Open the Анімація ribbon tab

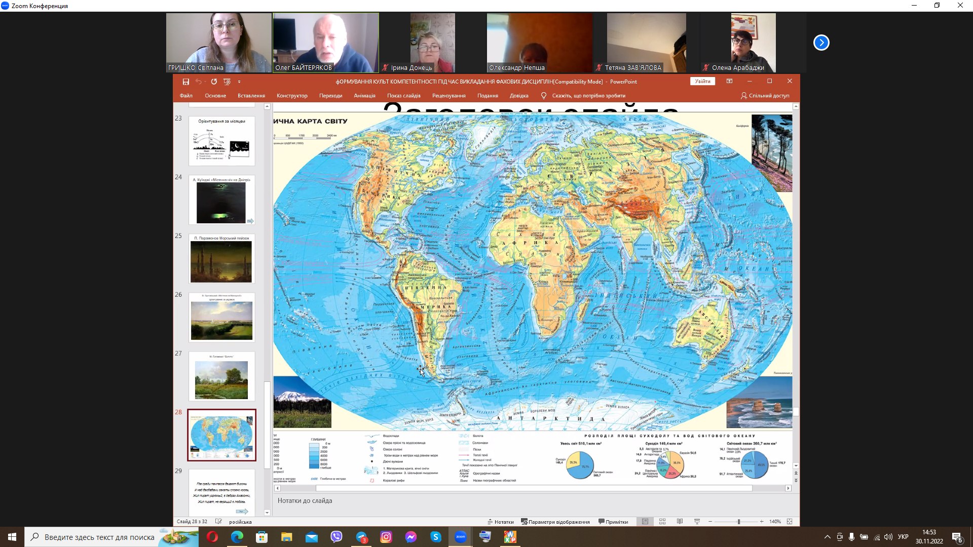[x=364, y=96]
